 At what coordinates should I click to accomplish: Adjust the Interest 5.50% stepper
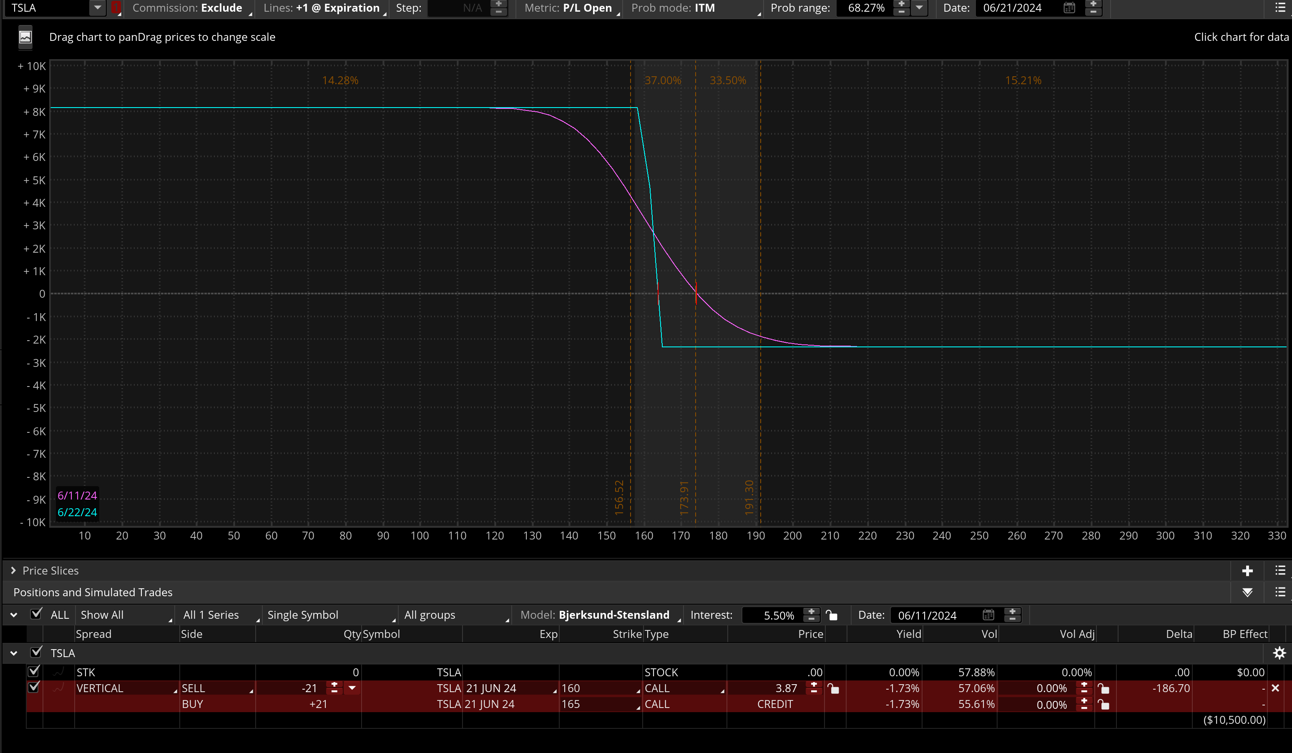click(811, 615)
